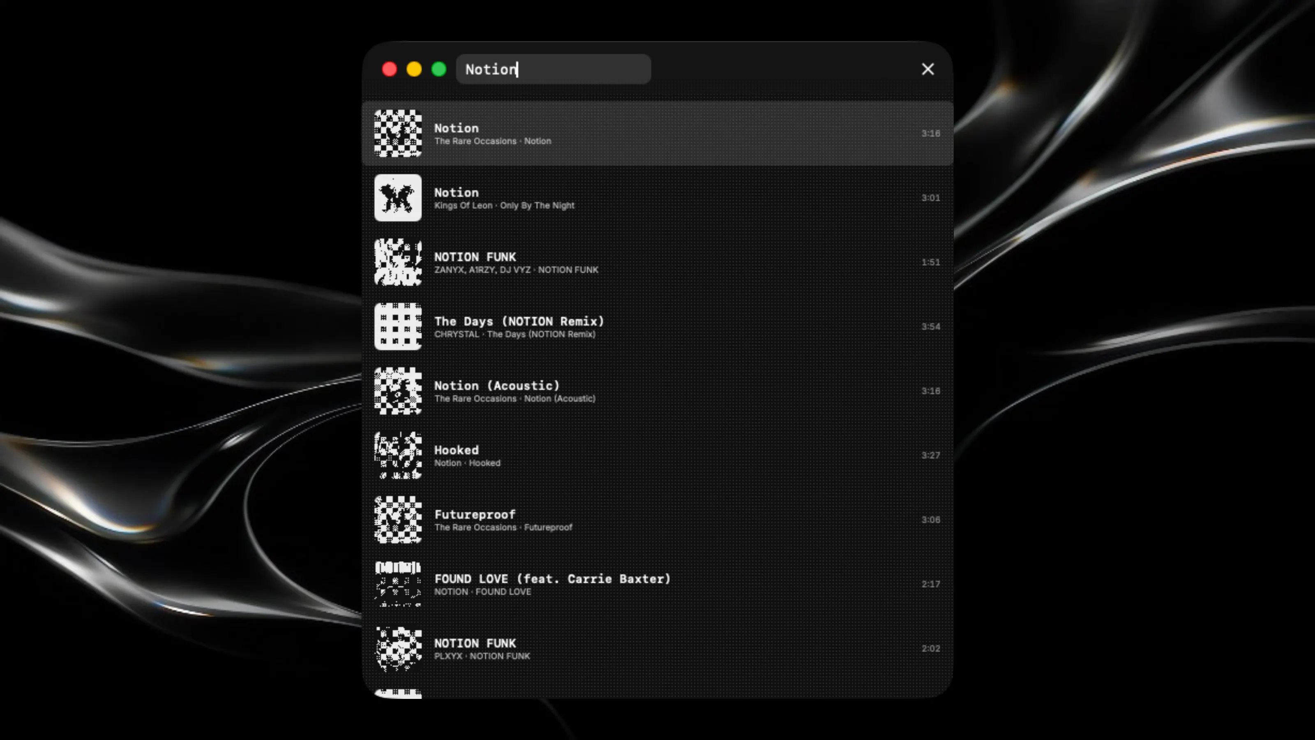
Task: Click the Hooked cover thumbnail
Action: point(398,455)
